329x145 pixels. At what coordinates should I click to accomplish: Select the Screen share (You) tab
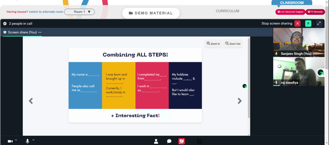22,32
